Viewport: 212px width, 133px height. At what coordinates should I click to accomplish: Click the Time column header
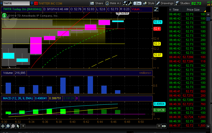click(176, 10)
